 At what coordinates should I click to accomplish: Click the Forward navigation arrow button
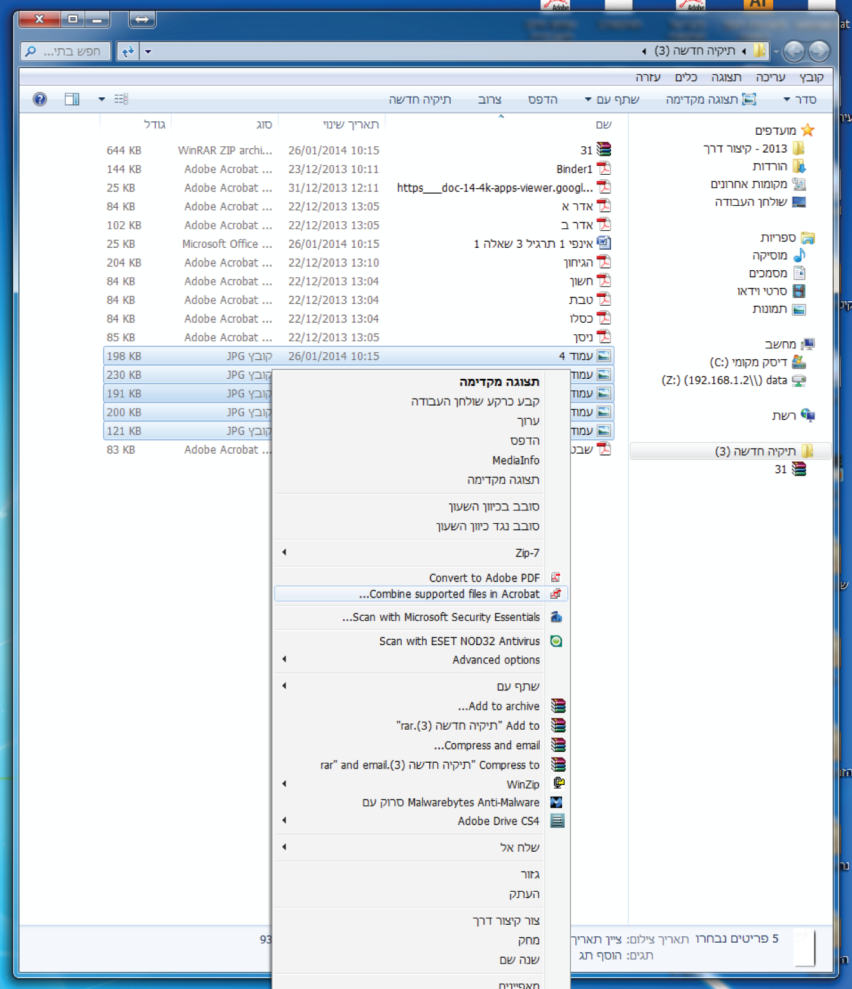tap(794, 51)
